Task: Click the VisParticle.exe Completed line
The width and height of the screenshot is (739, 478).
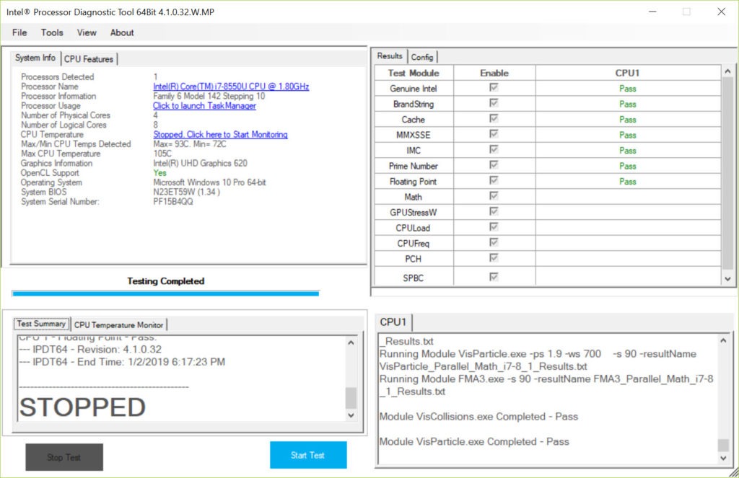Action: click(x=474, y=442)
